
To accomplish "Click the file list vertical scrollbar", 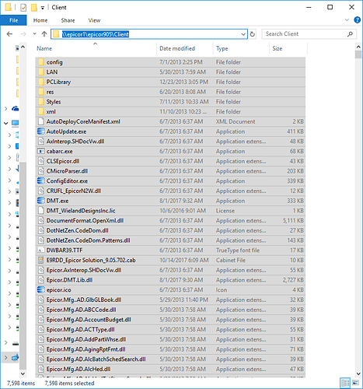I will pos(358,211).
